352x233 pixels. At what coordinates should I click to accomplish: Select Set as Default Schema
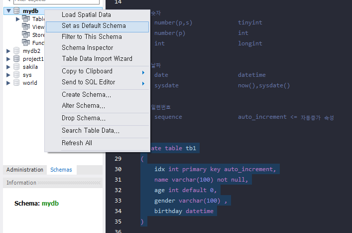coord(97,27)
